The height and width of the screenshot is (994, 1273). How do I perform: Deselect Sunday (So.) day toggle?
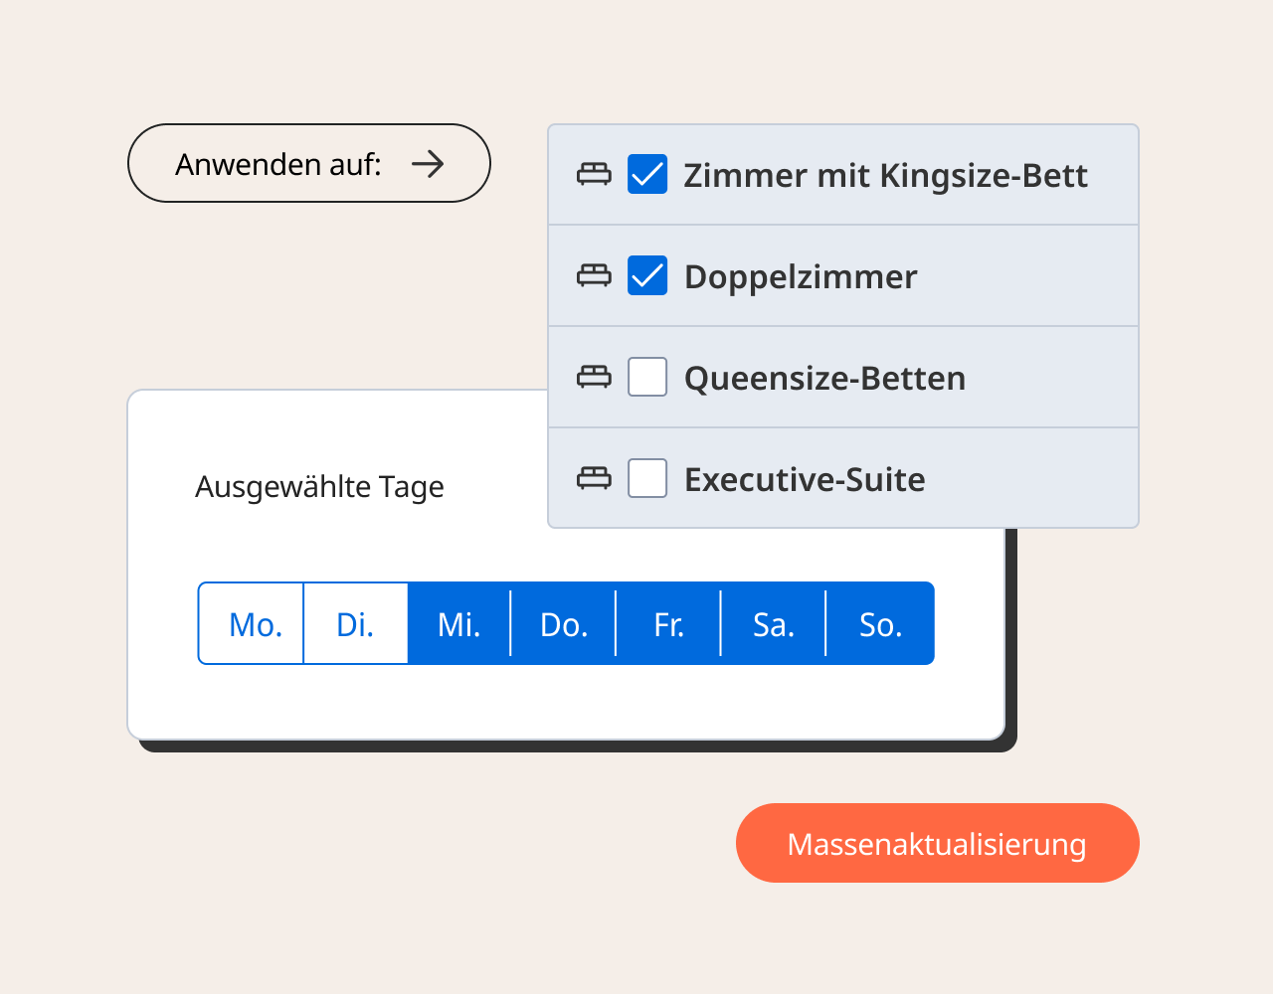coord(880,624)
